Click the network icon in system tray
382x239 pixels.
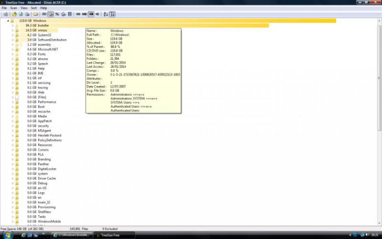[362, 235]
